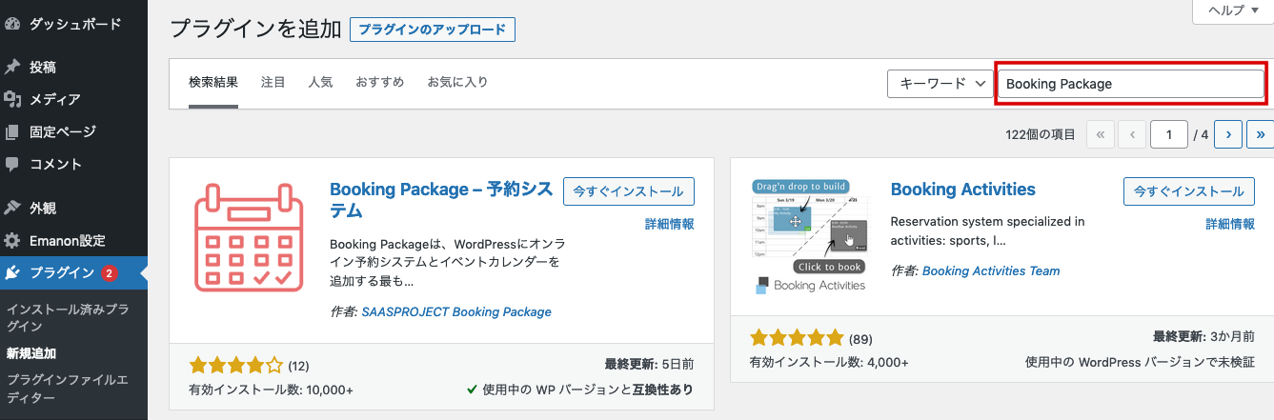1274x420 pixels.
Task: Click the media icon beside メディア
Action: (x=12, y=99)
